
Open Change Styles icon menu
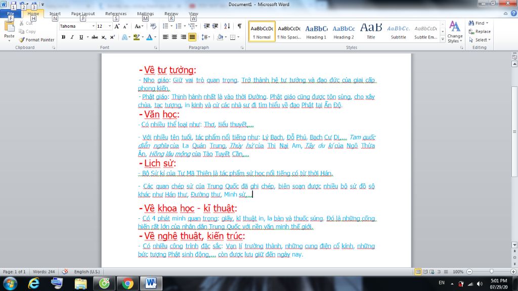(454, 30)
